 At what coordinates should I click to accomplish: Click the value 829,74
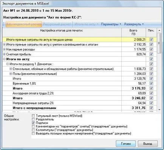point(141,54)
